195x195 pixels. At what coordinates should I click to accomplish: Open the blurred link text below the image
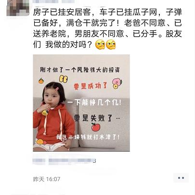click(x=64, y=160)
